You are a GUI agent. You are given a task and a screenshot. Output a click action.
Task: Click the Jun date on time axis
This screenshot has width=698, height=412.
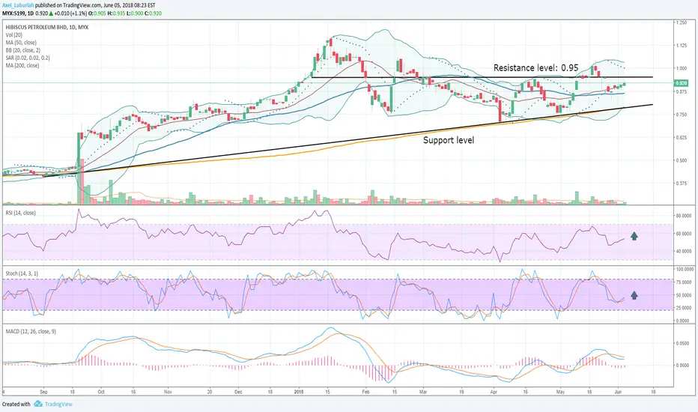618,392
